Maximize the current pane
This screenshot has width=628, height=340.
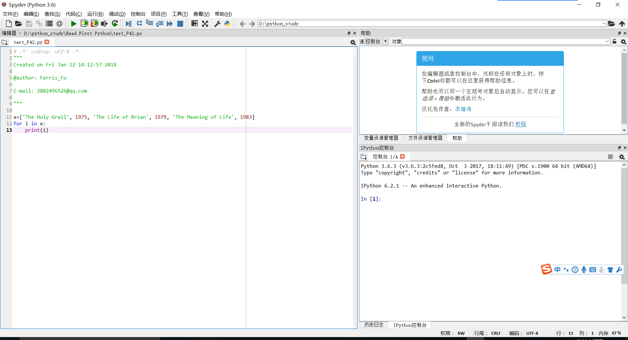195,24
